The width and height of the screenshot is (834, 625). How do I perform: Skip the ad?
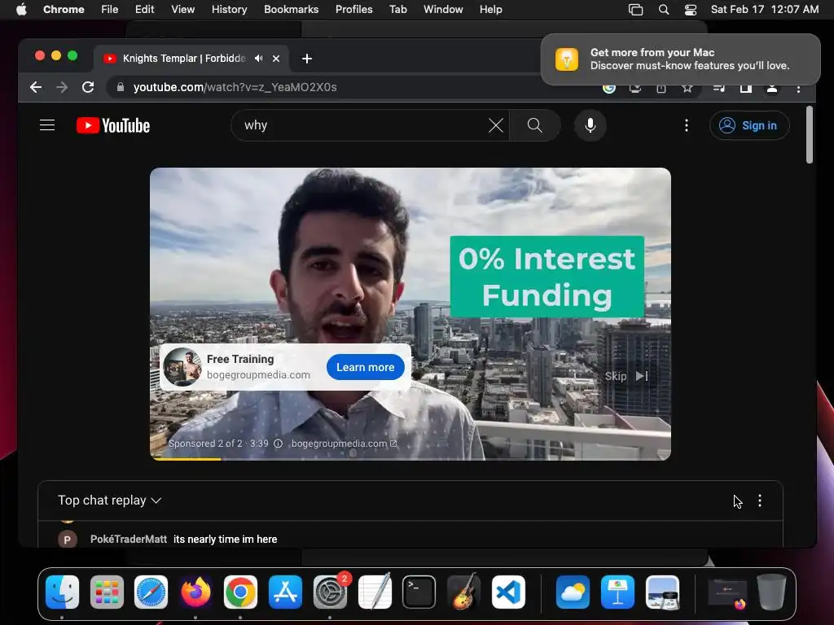pyautogui.click(x=626, y=376)
